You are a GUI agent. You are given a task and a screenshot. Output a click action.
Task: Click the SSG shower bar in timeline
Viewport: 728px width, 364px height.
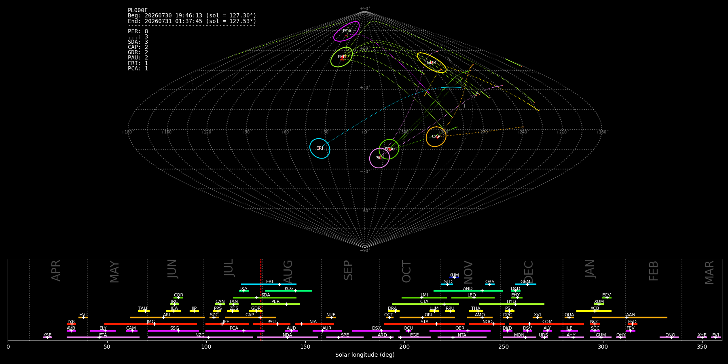click(x=174, y=331)
